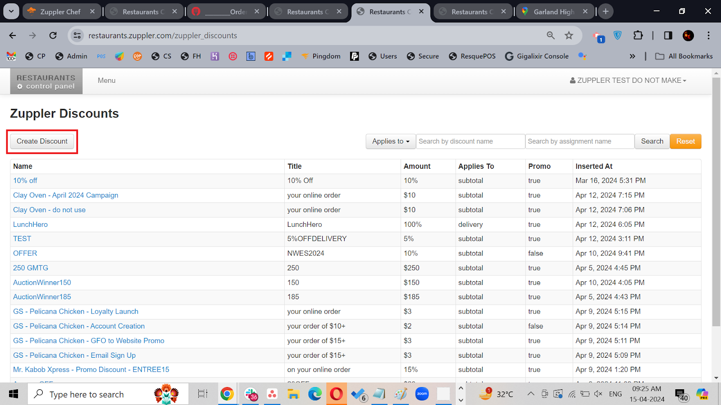This screenshot has width=721, height=405.
Task: Open the CP bookmark
Action: (36, 56)
